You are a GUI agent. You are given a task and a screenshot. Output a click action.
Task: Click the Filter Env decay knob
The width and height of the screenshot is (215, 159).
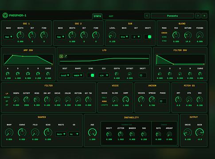tap(170, 74)
